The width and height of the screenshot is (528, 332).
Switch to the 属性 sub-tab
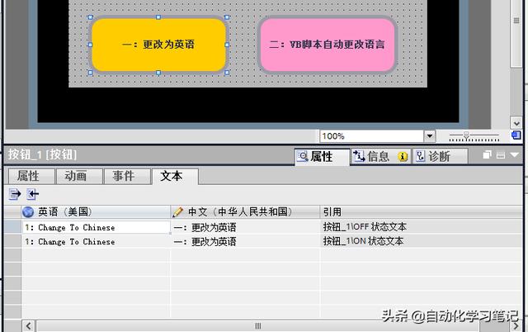click(x=31, y=176)
